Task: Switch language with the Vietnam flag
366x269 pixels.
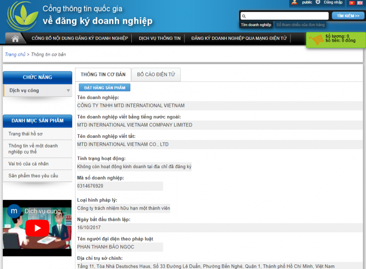Action: 352,3
